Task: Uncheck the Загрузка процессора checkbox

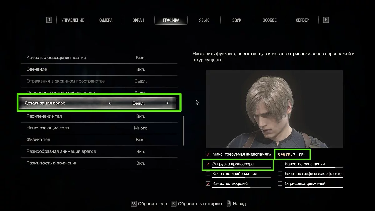Action: (x=208, y=164)
